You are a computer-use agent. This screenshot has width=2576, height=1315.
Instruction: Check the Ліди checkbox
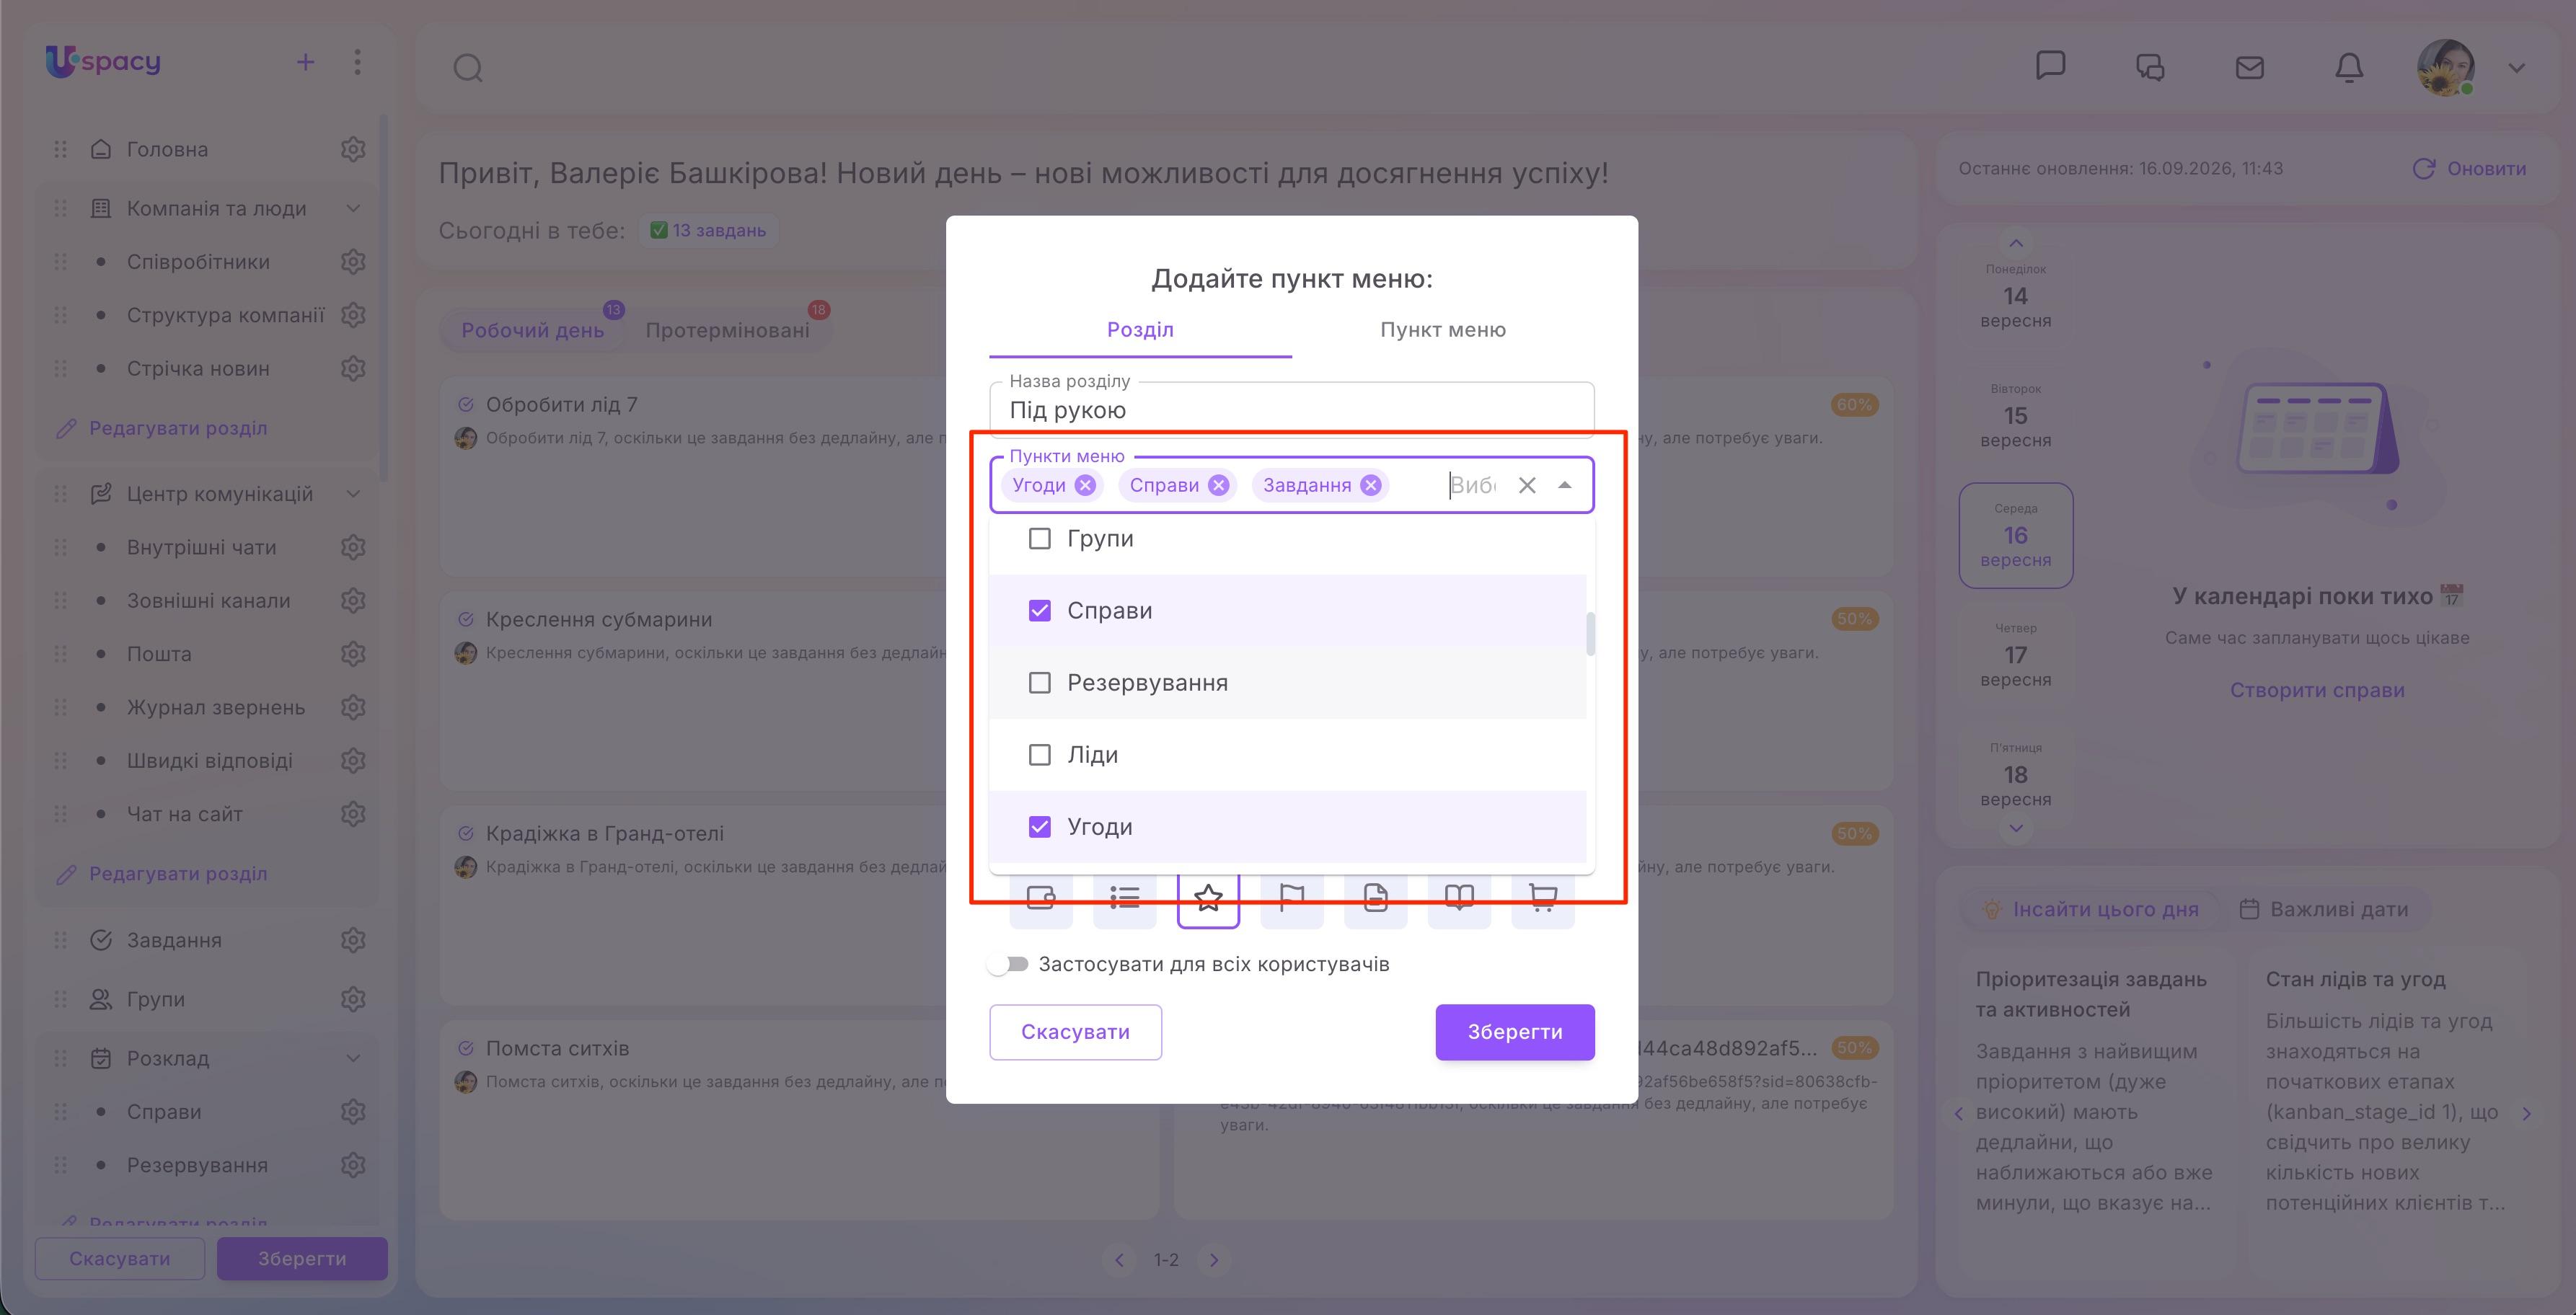click(1040, 755)
